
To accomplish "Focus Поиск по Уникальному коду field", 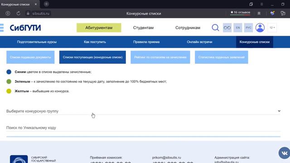I will [x=143, y=128].
